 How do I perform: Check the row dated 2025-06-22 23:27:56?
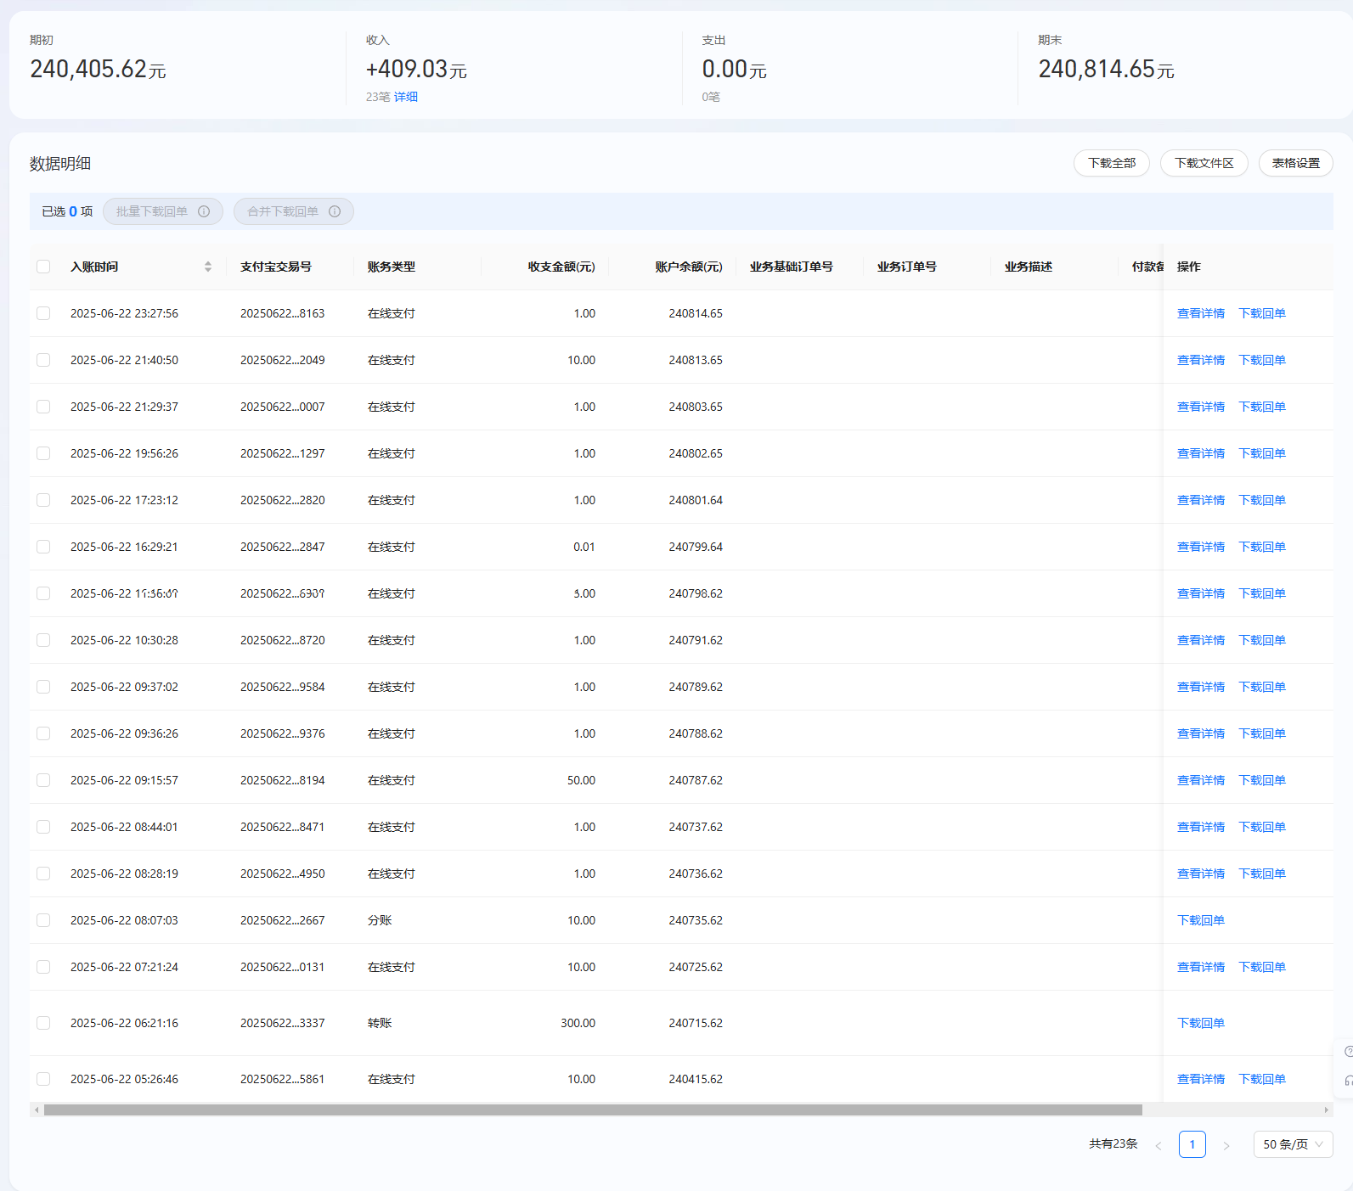[43, 313]
